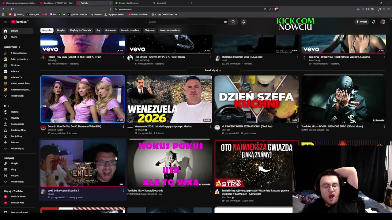Click the Brave shields icon
392x220 pixels.
tap(276, 9)
